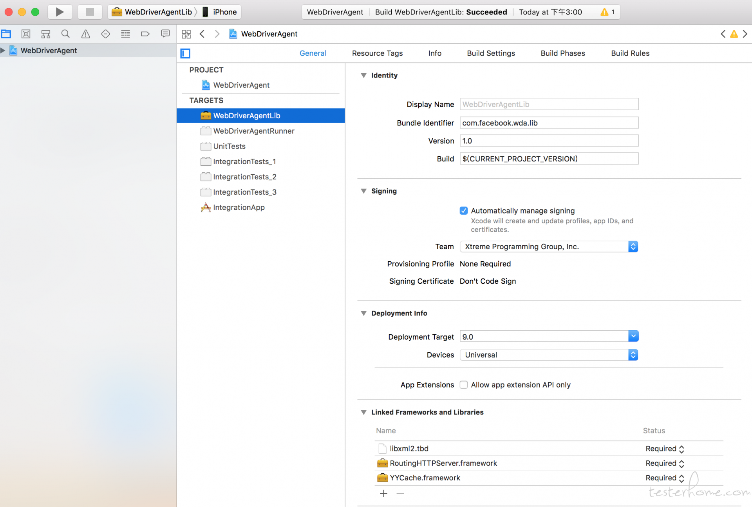
Task: Open the Report navigator speech bubble
Action: click(165, 34)
